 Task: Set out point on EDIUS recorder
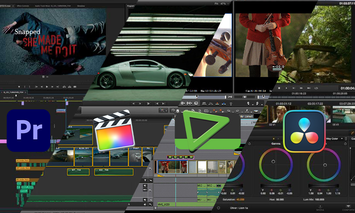[257, 103]
